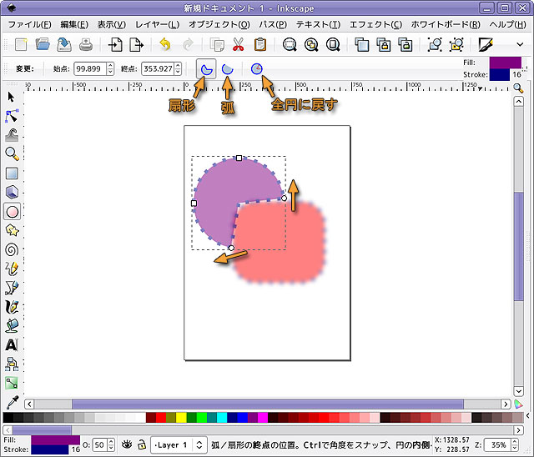Image resolution: width=534 pixels, height=457 pixels.
Task: Click the Cut scissors icon
Action: click(239, 45)
